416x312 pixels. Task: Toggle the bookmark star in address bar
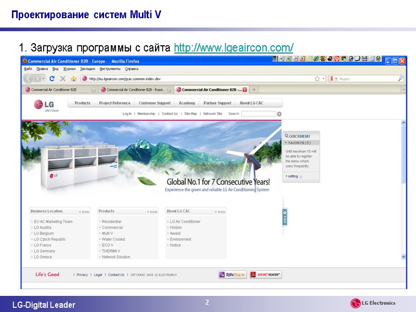[318, 78]
